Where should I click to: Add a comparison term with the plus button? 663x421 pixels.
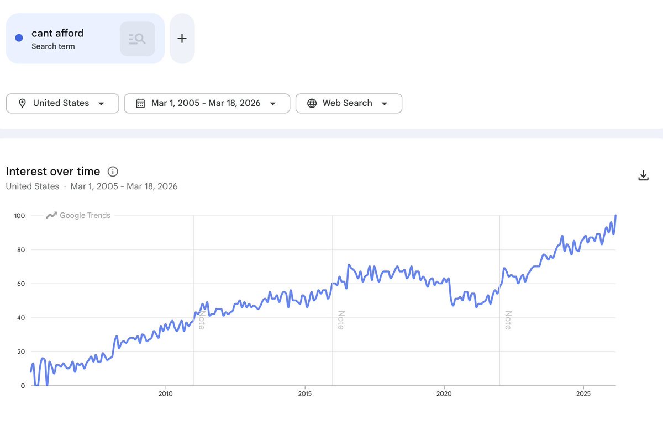pos(182,39)
